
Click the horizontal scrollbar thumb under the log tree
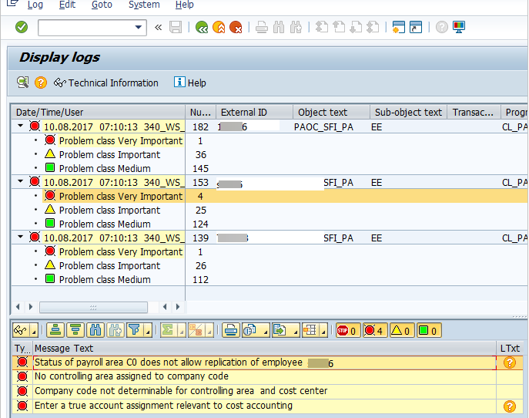click(93, 307)
